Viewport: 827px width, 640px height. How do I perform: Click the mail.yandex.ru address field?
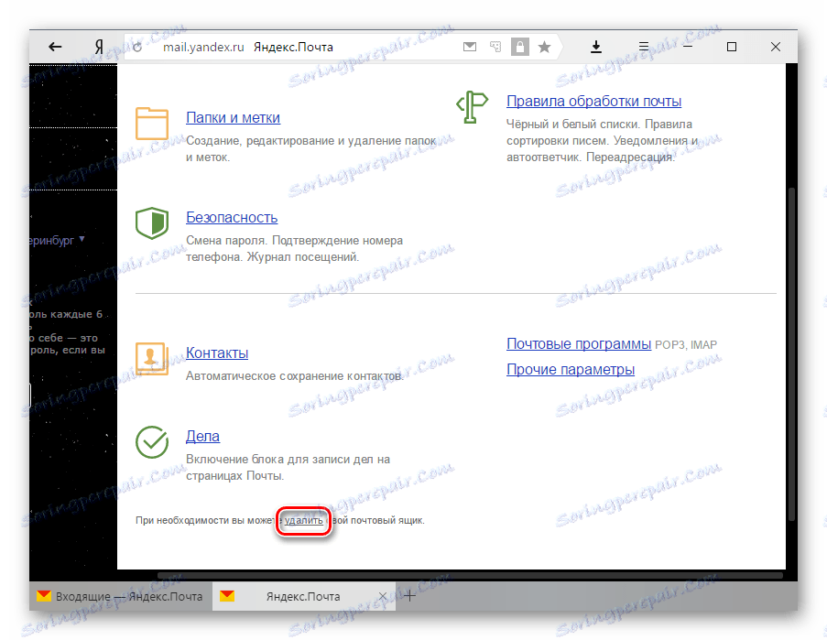(x=203, y=47)
